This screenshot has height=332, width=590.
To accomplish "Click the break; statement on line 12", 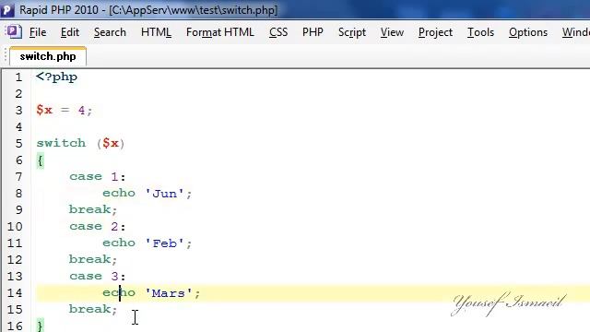I will point(93,259).
